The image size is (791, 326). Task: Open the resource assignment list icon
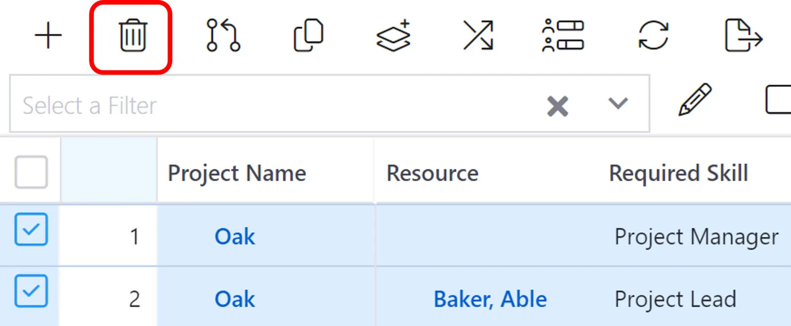(563, 35)
